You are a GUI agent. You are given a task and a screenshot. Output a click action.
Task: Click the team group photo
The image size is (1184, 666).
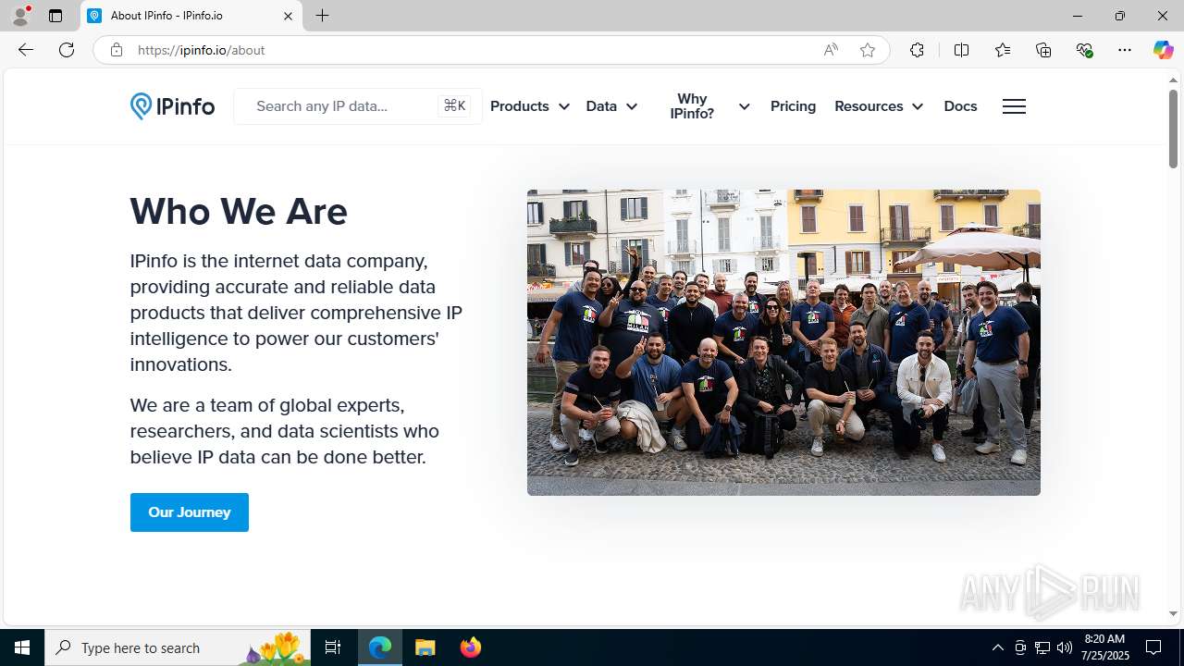tap(783, 342)
